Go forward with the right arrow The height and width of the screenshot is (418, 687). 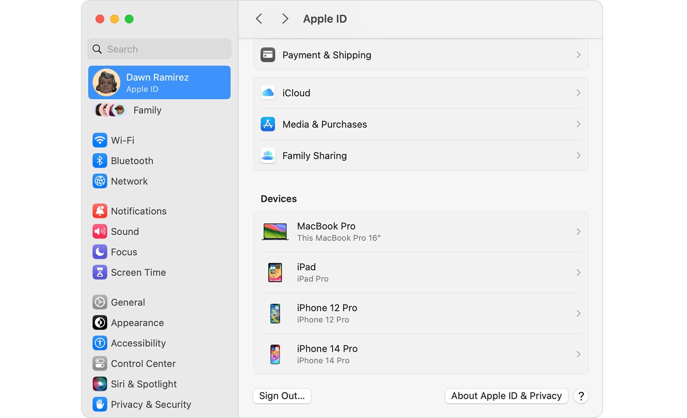point(285,19)
